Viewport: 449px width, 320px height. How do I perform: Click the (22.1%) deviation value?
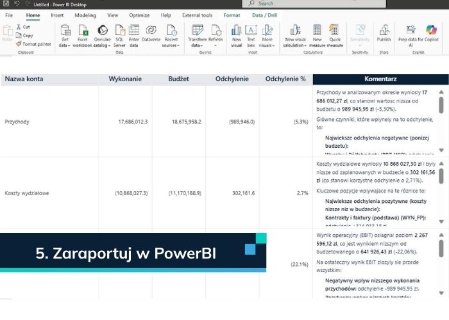[300, 264]
